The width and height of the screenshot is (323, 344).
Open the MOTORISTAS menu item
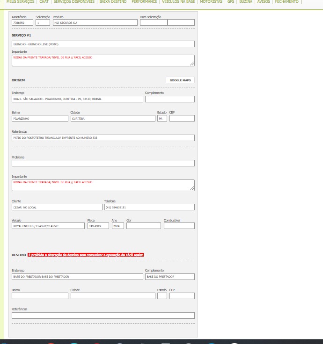[211, 2]
